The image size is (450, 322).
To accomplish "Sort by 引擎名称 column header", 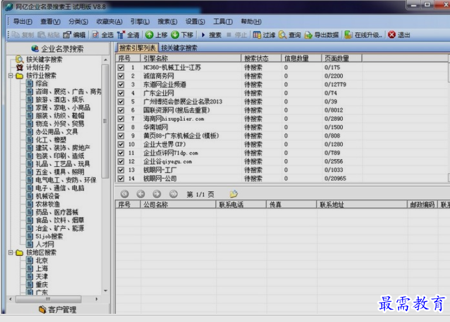I will point(190,59).
